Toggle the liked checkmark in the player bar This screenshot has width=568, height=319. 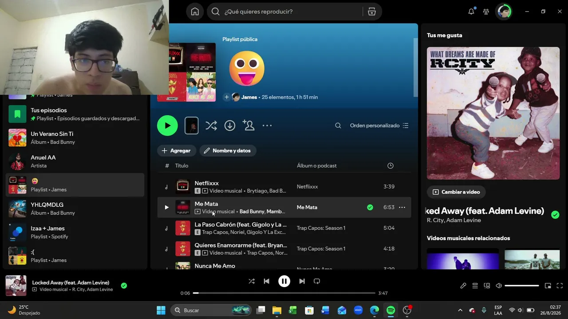tap(124, 286)
